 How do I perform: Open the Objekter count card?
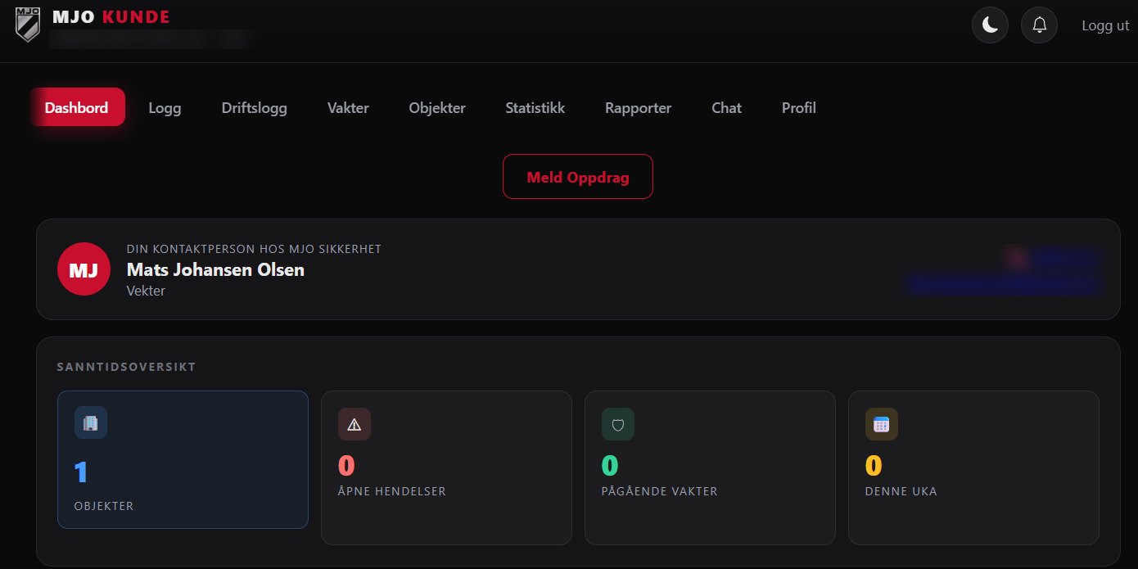coord(183,460)
